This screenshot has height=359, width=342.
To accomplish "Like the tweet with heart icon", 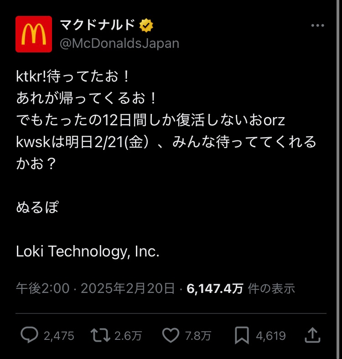I will 171,335.
